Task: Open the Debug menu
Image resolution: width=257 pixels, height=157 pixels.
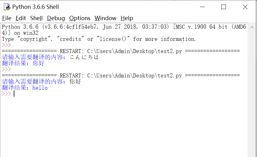Action: tap(56, 18)
